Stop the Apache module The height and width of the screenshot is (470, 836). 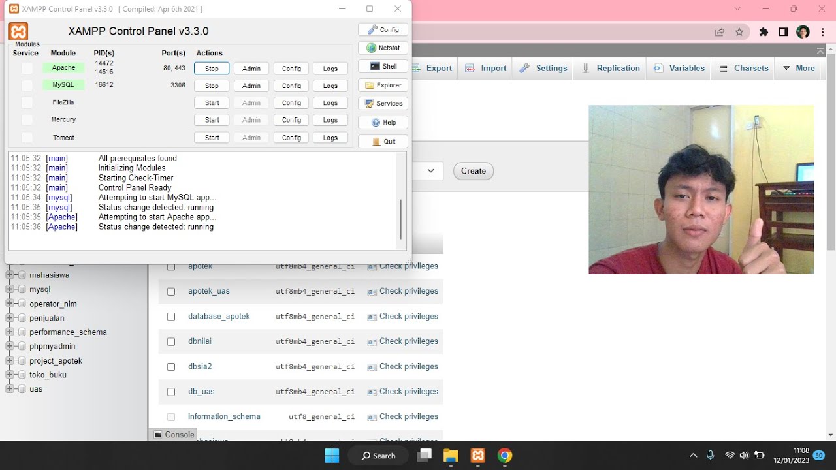click(x=212, y=69)
